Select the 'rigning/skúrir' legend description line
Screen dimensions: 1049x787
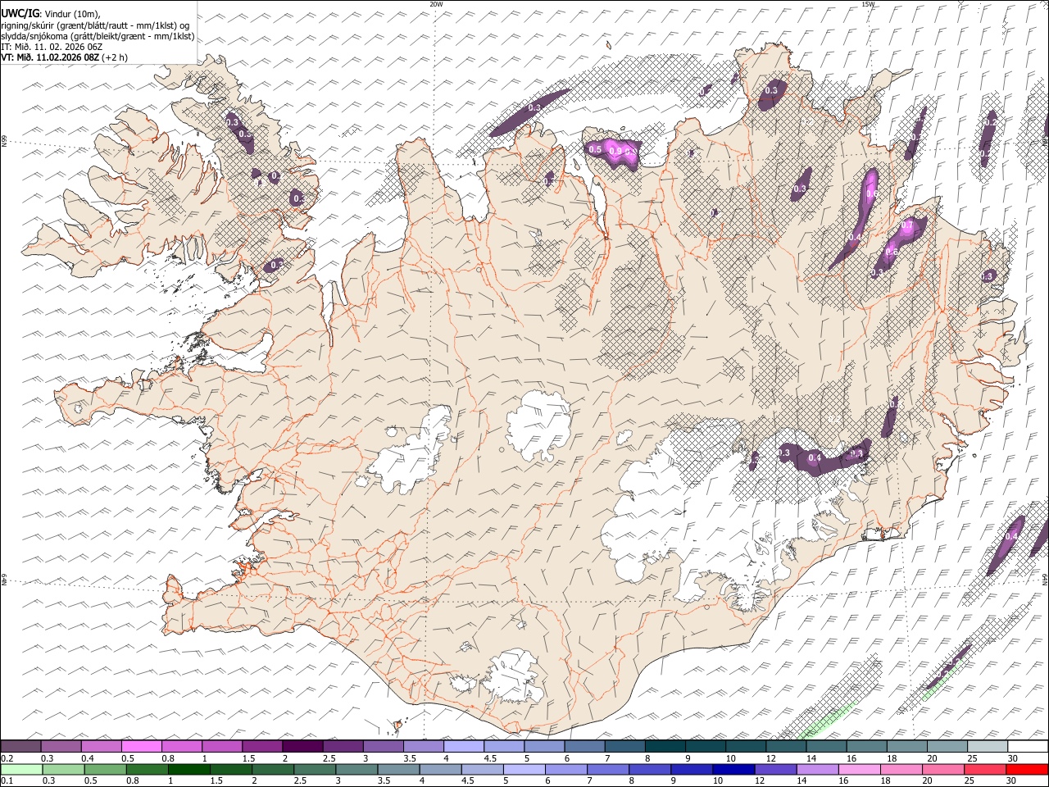click(95, 25)
